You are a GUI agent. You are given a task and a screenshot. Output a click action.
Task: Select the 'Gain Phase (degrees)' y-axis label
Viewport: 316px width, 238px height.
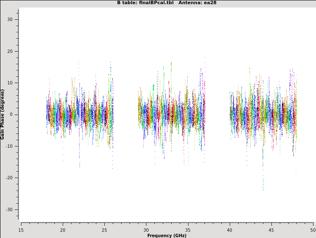pyautogui.click(x=3, y=114)
